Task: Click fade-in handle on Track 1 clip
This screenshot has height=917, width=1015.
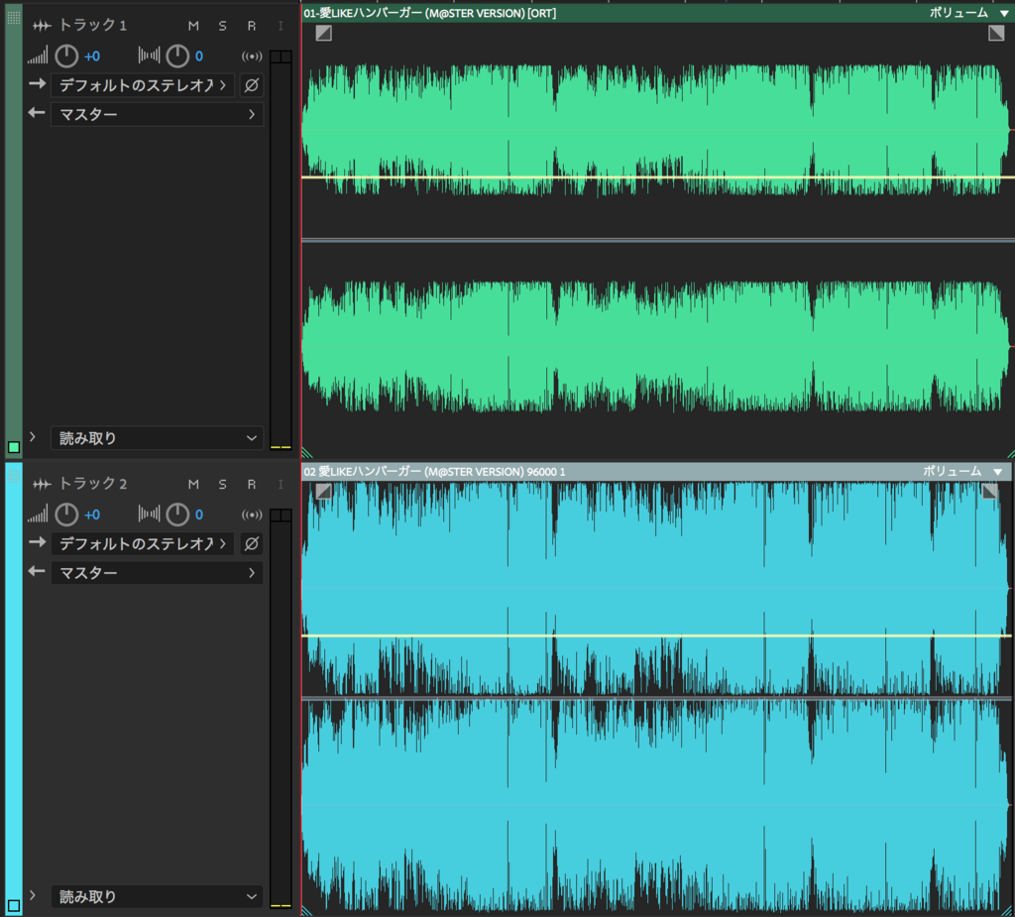Action: [x=324, y=33]
